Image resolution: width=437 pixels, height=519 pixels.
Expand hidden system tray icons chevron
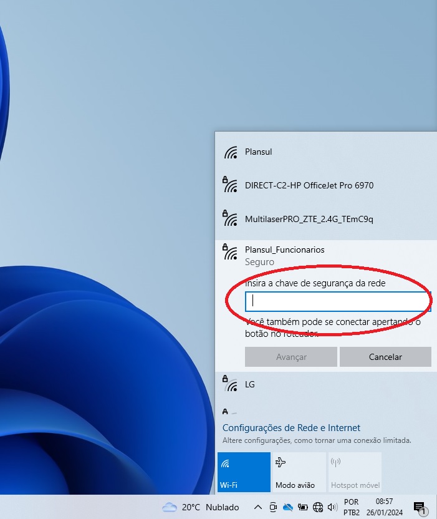click(x=257, y=507)
